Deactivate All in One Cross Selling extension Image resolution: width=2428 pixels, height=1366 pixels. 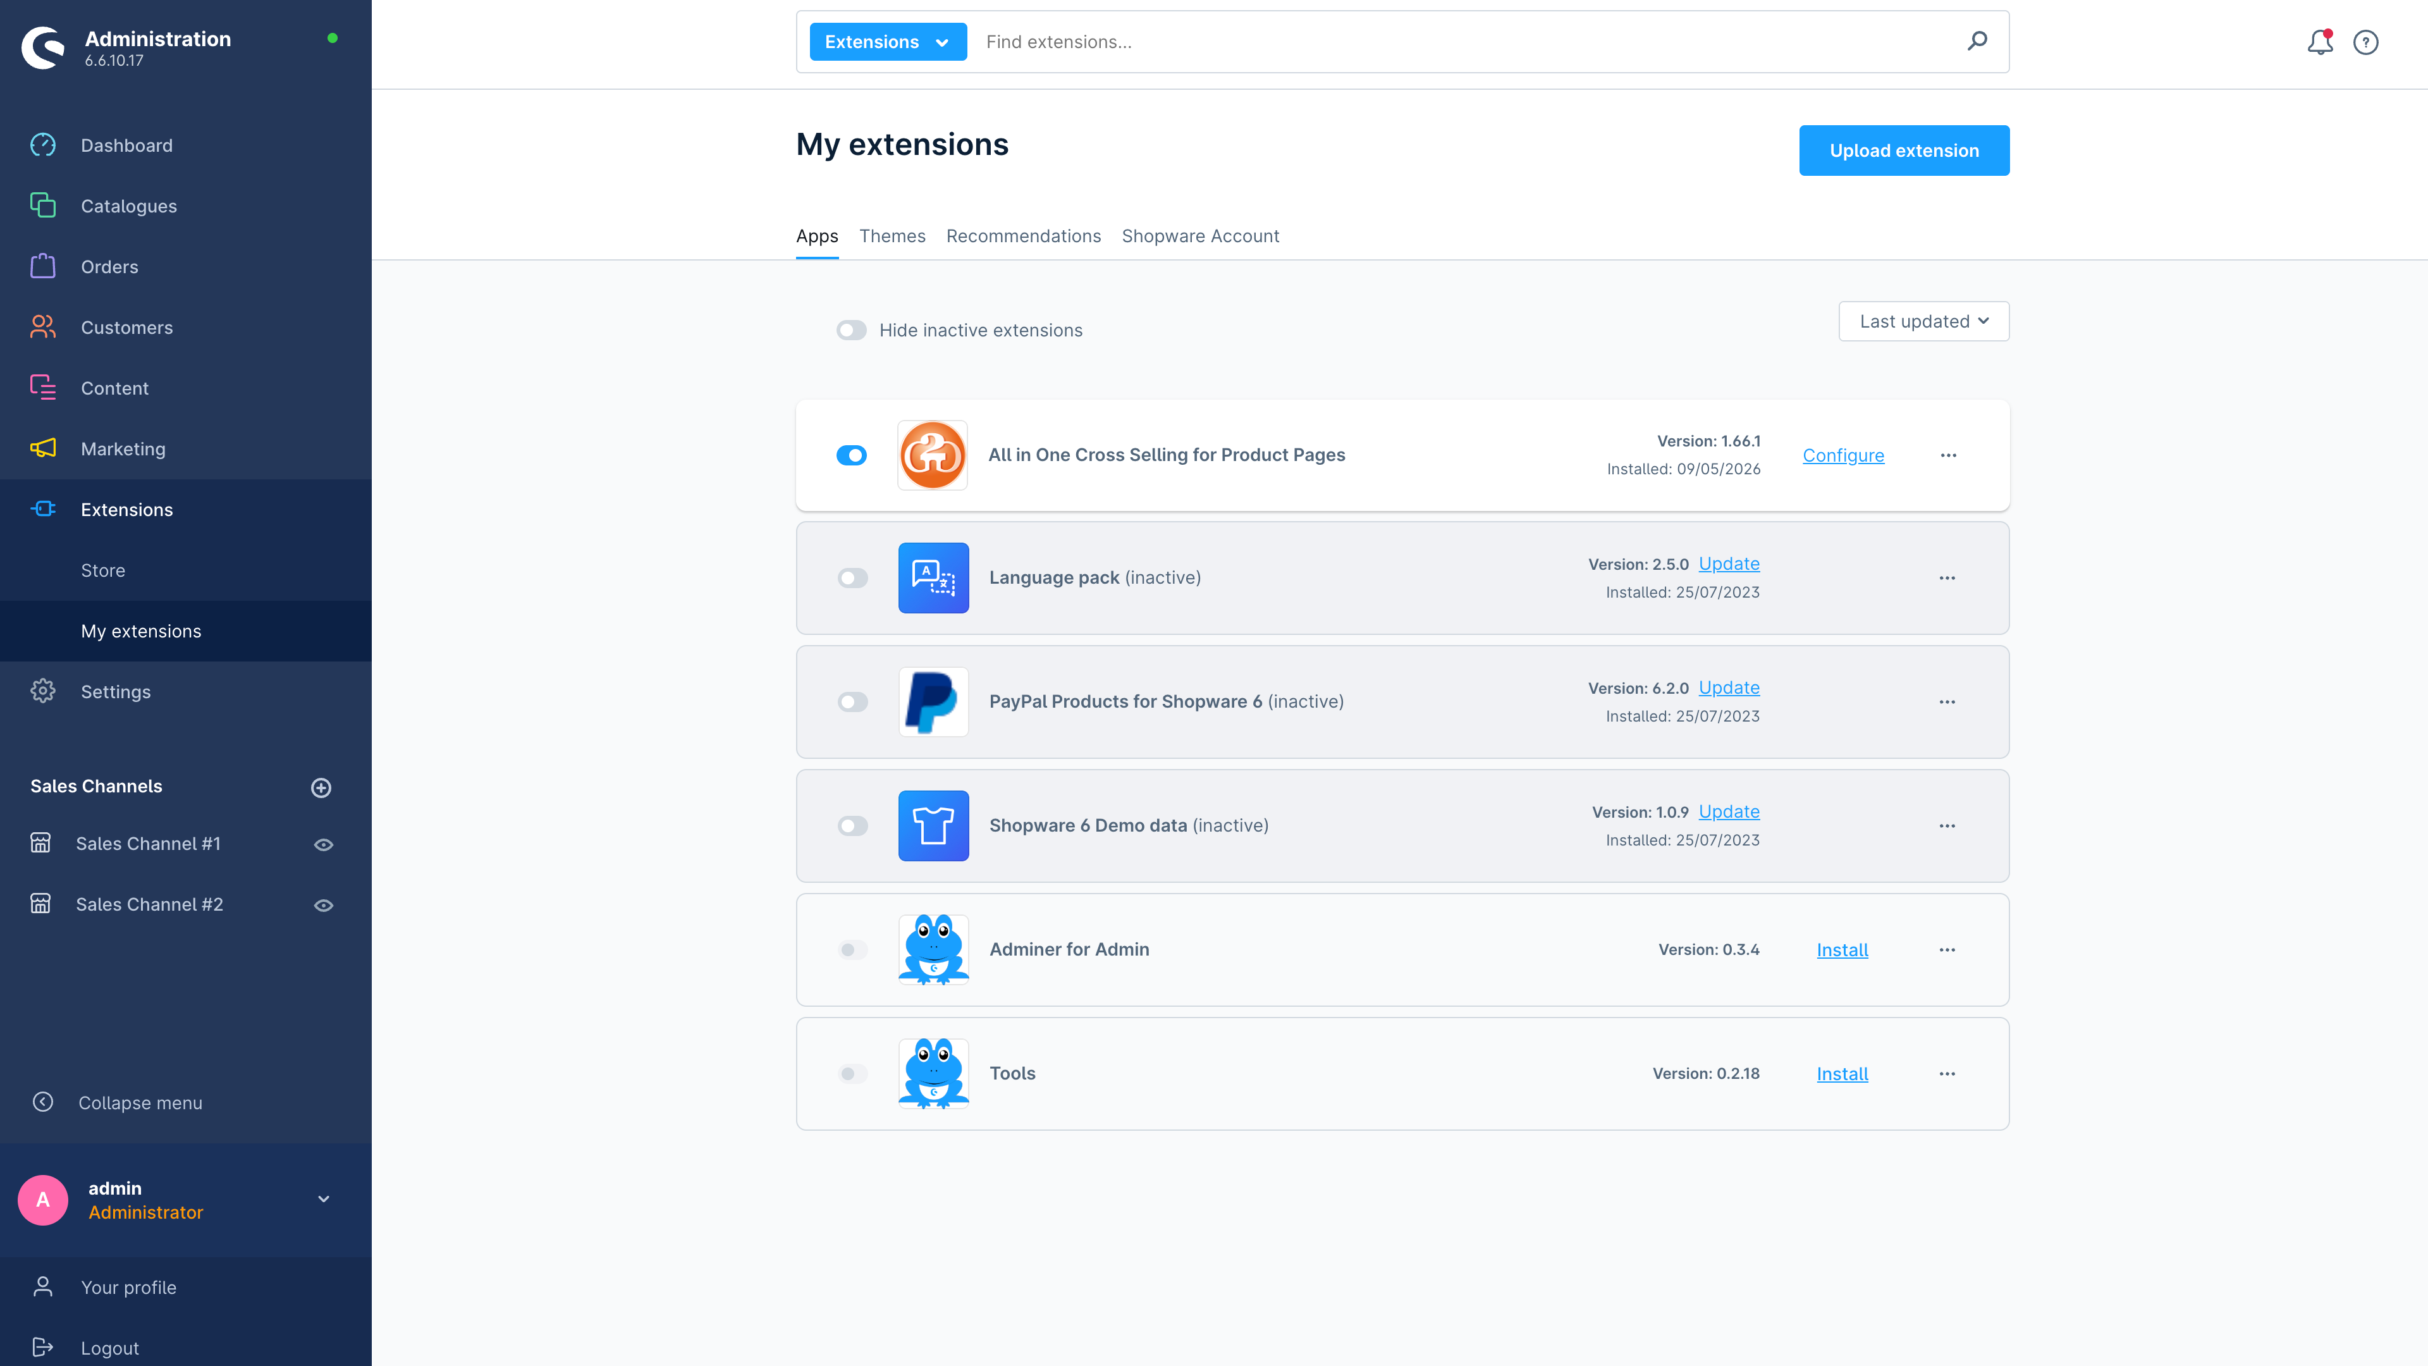click(x=851, y=455)
